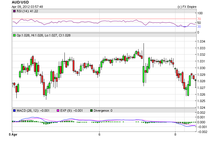Click the 1.030 price axis label
The image size is (208, 142).
pos(201,68)
